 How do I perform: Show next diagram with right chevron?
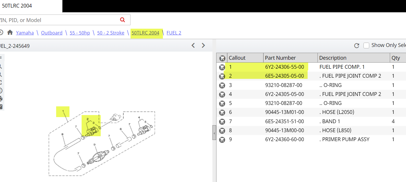(x=203, y=45)
